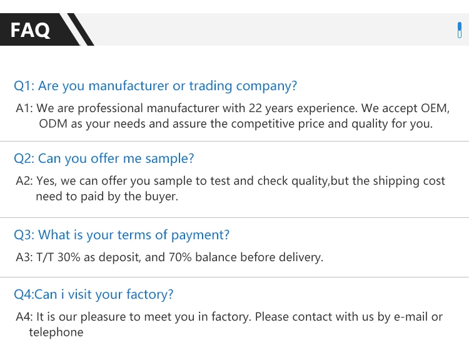Screen dimensions: 469x362
Task: Click the FAQ header label
Action: tap(31, 29)
